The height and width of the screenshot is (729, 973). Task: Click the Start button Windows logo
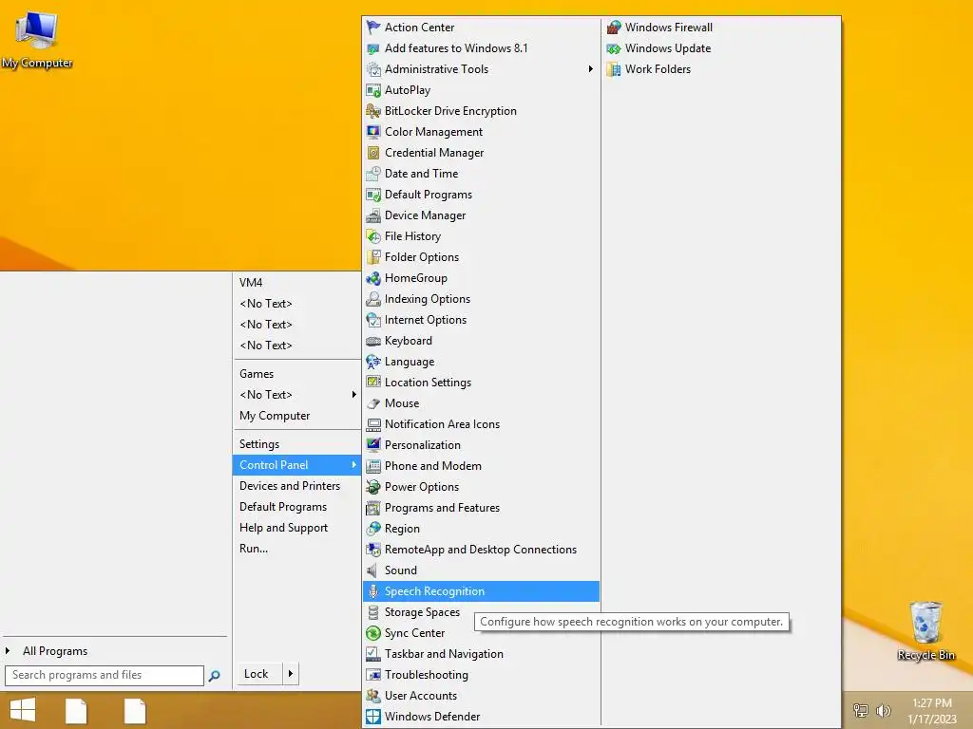[23, 710]
